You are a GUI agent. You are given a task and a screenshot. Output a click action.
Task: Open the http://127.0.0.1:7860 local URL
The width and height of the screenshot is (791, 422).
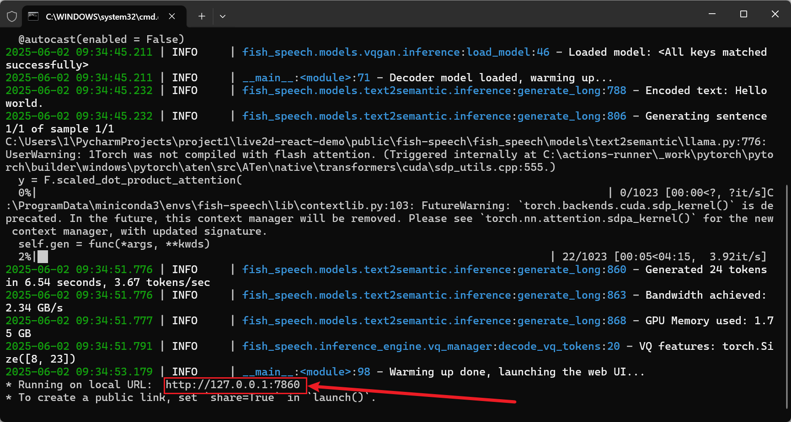[x=235, y=385]
